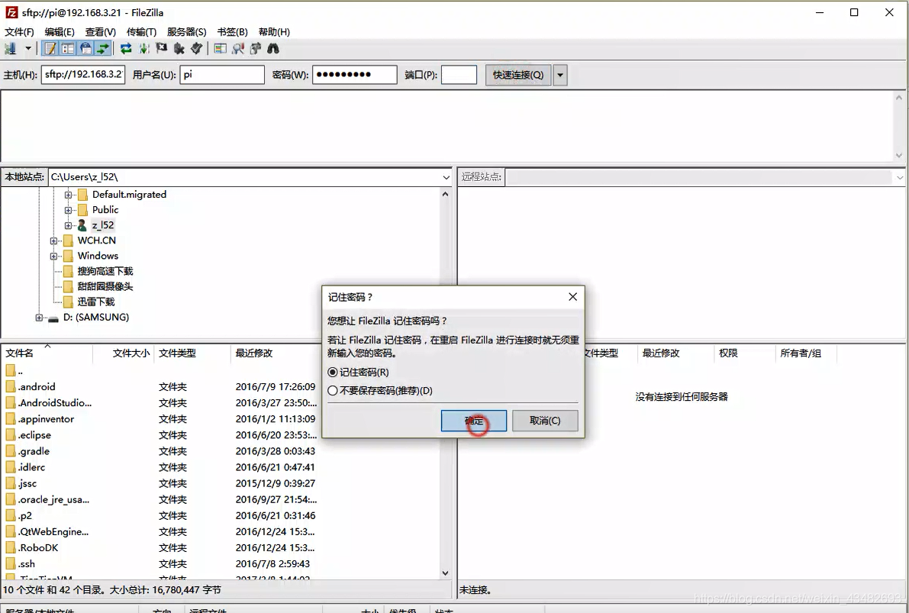Cancel the current operation
Viewport: 909px width, 613px height.
[161, 47]
